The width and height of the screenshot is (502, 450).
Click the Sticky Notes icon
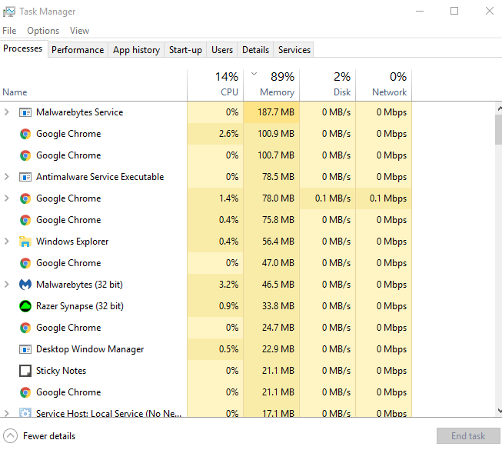pyautogui.click(x=25, y=371)
